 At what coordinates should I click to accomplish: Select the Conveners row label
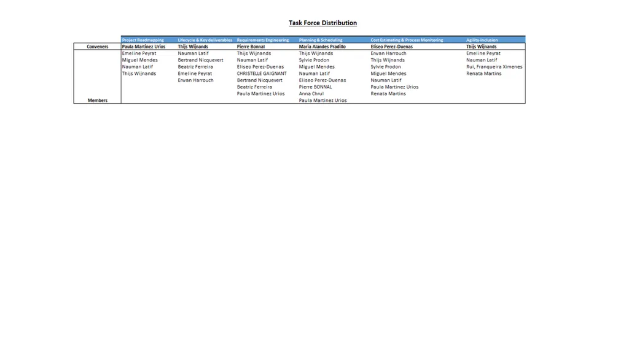98,47
